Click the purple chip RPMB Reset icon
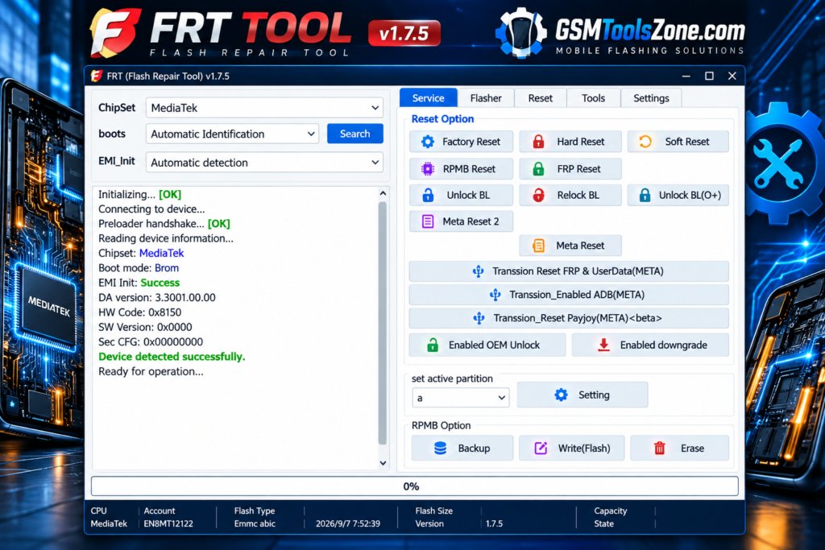Image resolution: width=825 pixels, height=550 pixels. point(428,169)
